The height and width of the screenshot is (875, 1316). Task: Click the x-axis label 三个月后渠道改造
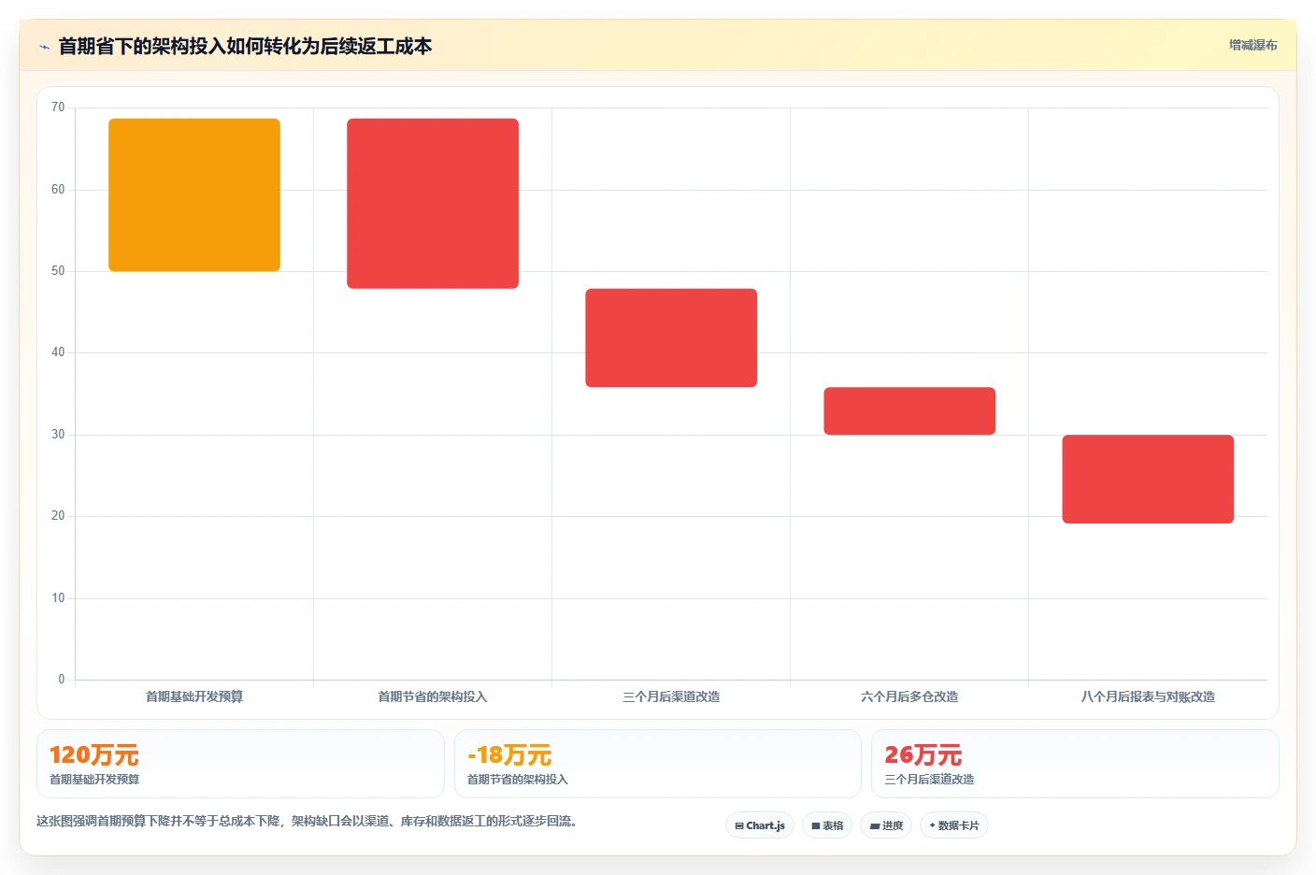coord(671,696)
